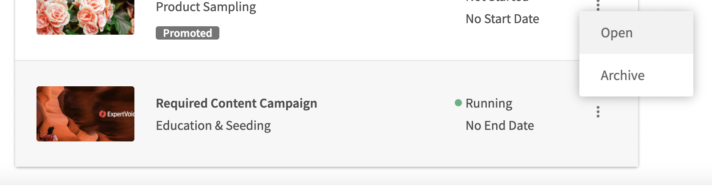Click the No Start Date label
The width and height of the screenshot is (712, 185).
tap(502, 19)
